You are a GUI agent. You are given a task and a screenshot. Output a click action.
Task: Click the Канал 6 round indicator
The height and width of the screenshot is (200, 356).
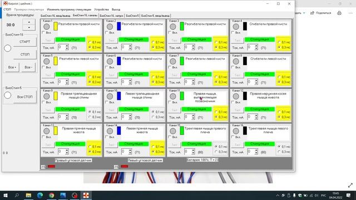pyautogui.click(x=110, y=61)
